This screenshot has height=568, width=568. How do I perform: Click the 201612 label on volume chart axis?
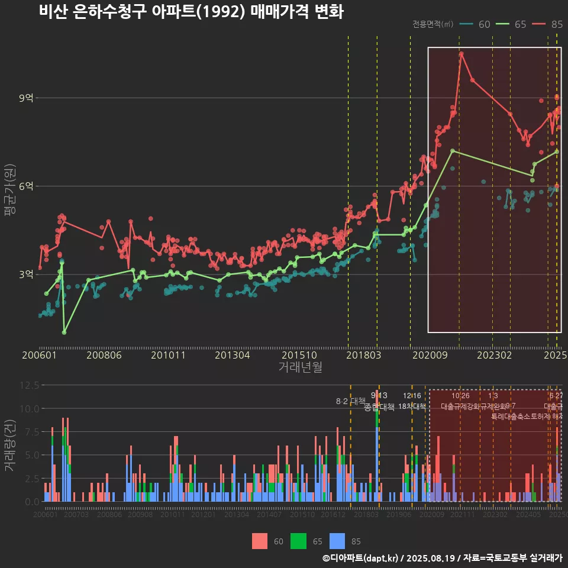point(333,514)
